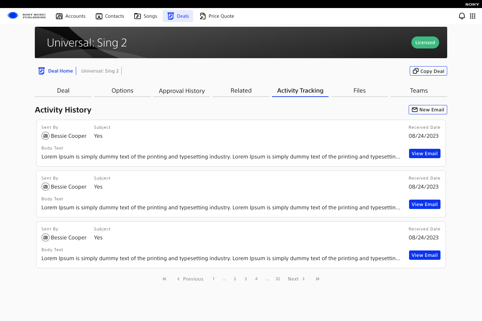Image resolution: width=482 pixels, height=321 pixels.
Task: Go to page 3 in pagination
Action: pos(246,279)
